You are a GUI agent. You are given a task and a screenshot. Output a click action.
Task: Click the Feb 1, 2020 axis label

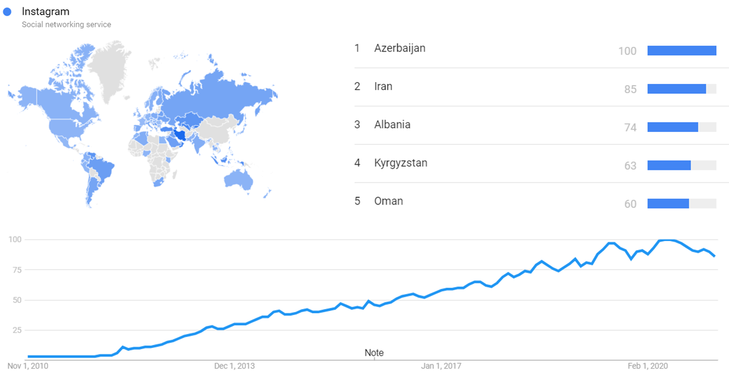pos(648,366)
